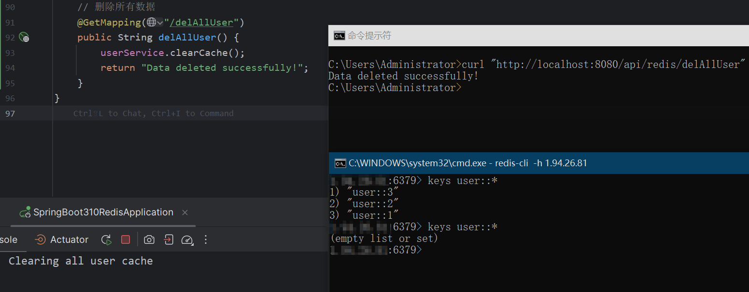
Task: Switch to the Console tab
Action: click(x=8, y=239)
